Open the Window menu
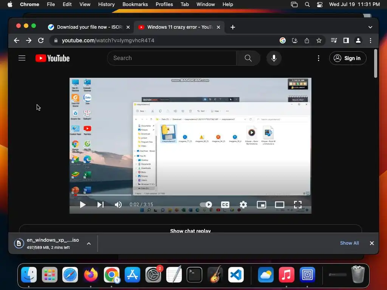 tap(206, 4)
